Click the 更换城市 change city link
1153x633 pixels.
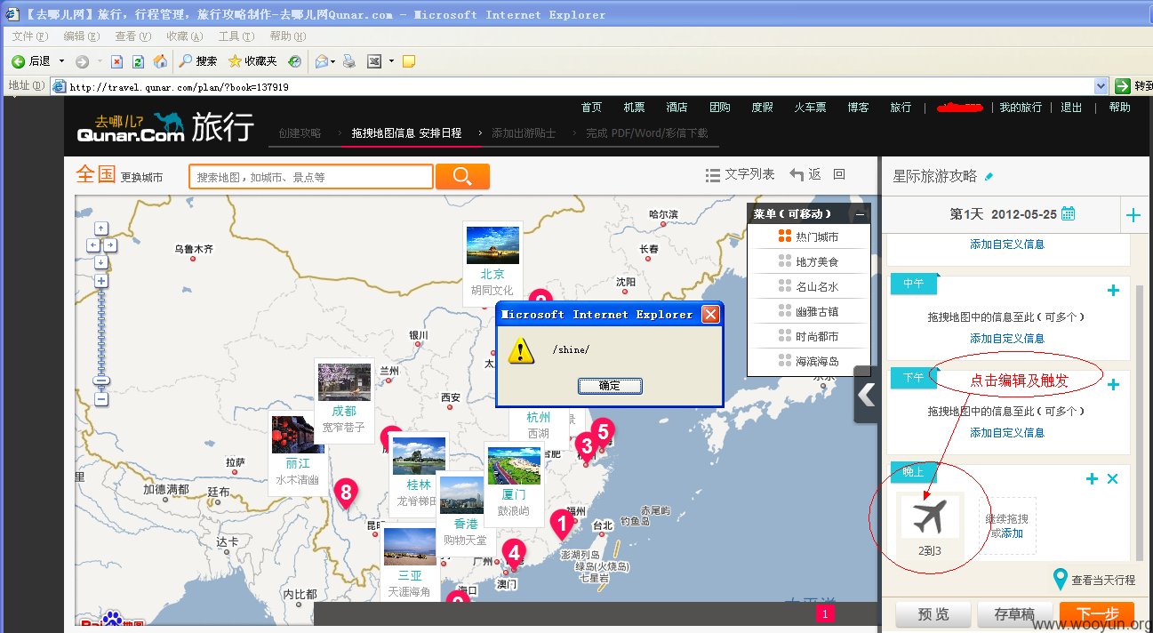[141, 177]
